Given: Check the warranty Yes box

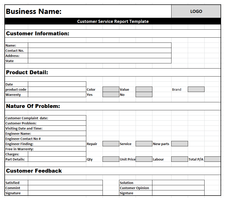Looking at the screenshot, I should coord(111,95).
